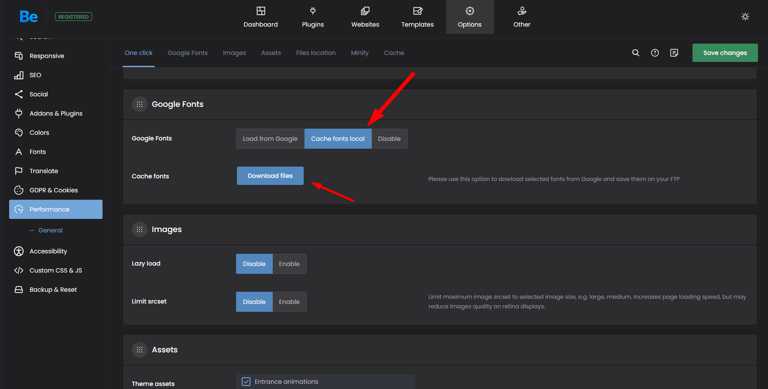
Task: Click the Addons & Plugins plug icon
Action: tap(19, 113)
